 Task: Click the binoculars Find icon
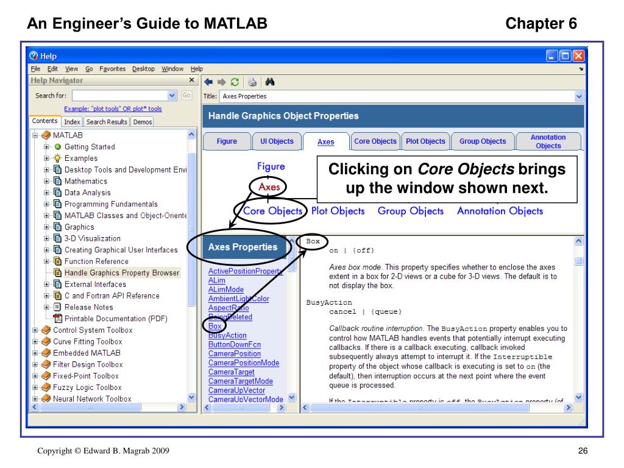click(270, 82)
